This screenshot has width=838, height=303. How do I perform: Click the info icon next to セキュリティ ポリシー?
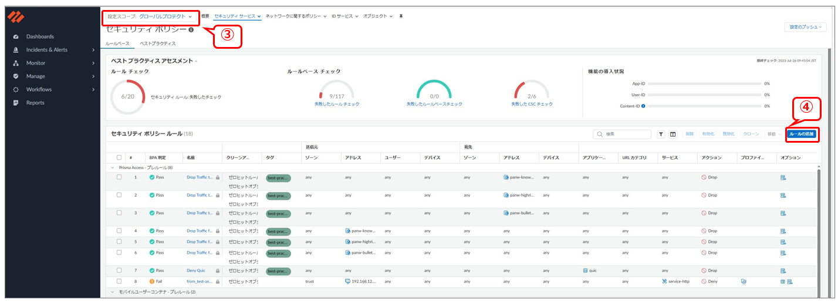(x=191, y=29)
